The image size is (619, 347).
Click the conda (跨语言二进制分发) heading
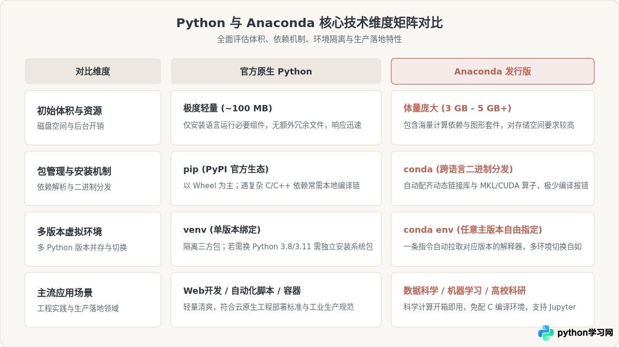pos(458,169)
